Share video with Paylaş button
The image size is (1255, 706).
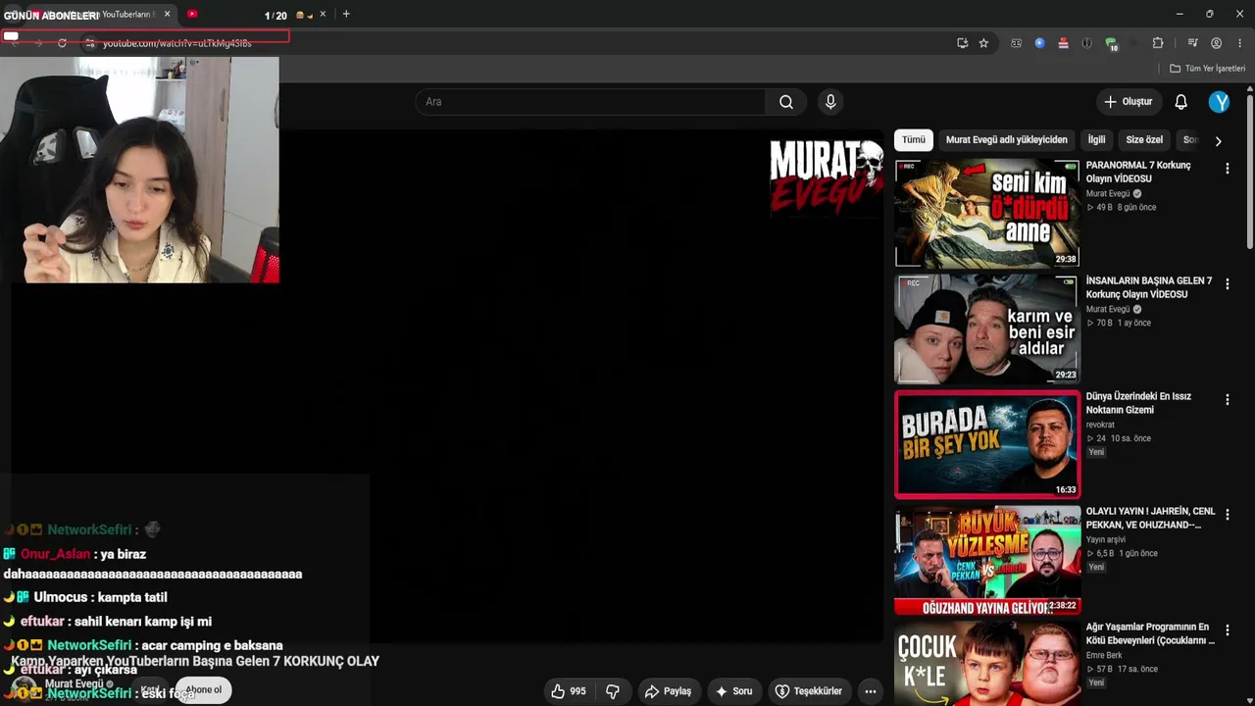point(668,691)
